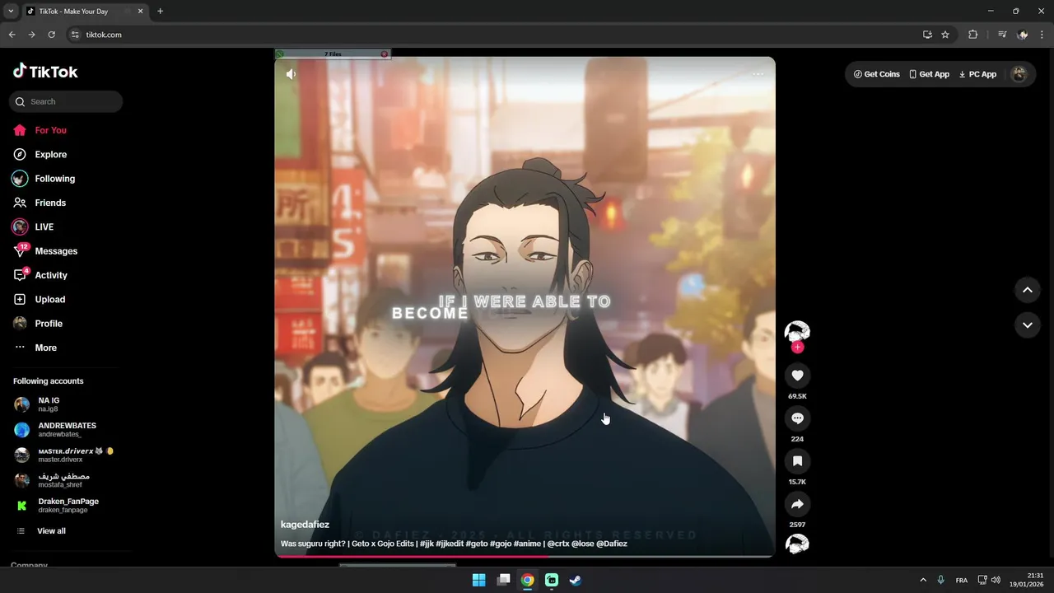
Task: Open the TikTok account avatar menu
Action: [x=1019, y=74]
